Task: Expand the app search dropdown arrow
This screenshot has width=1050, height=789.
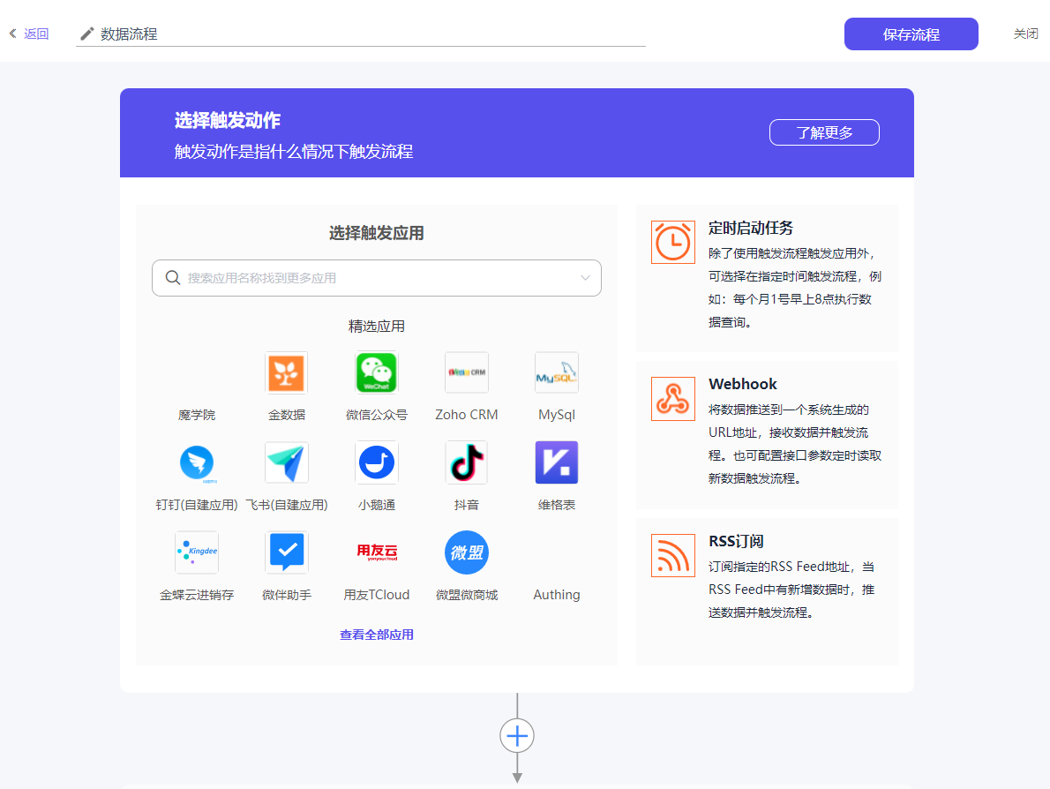Action: pos(585,278)
